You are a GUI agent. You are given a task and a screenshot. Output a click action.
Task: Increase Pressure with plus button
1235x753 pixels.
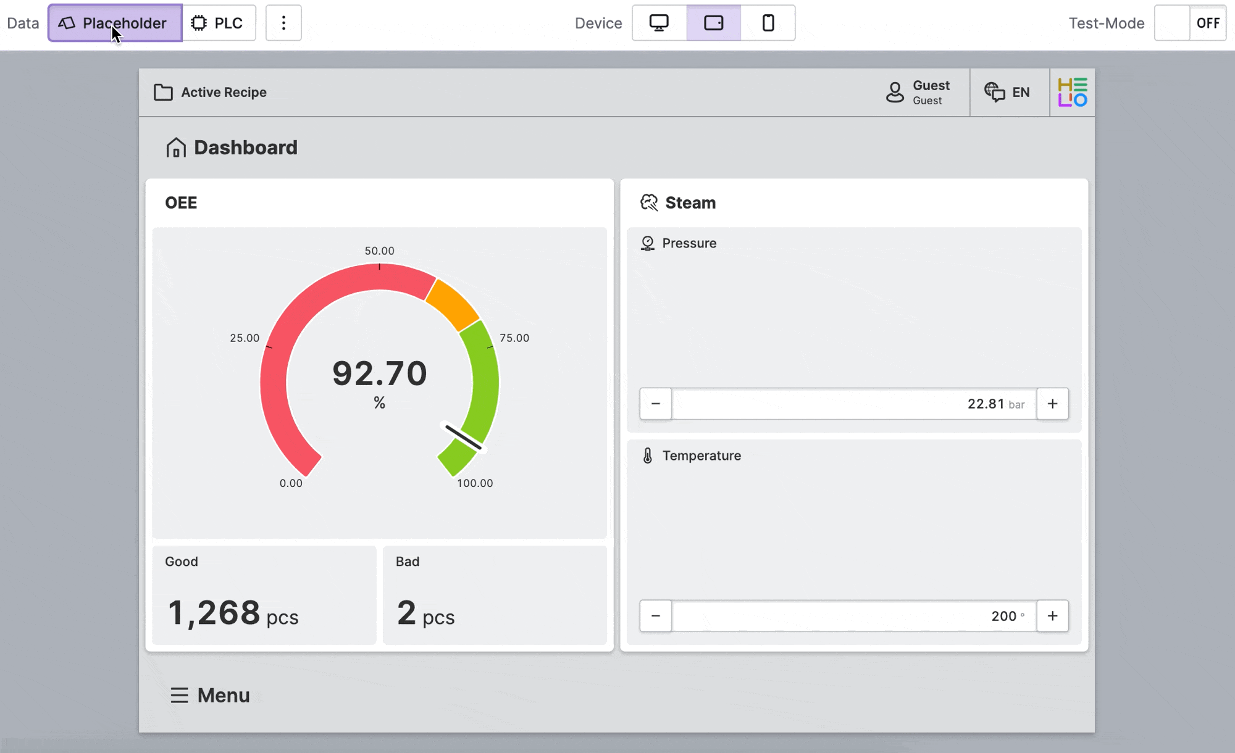tap(1052, 404)
